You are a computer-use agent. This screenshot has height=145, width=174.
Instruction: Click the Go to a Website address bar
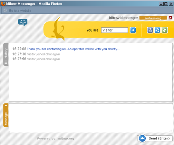click(x=87, y=11)
